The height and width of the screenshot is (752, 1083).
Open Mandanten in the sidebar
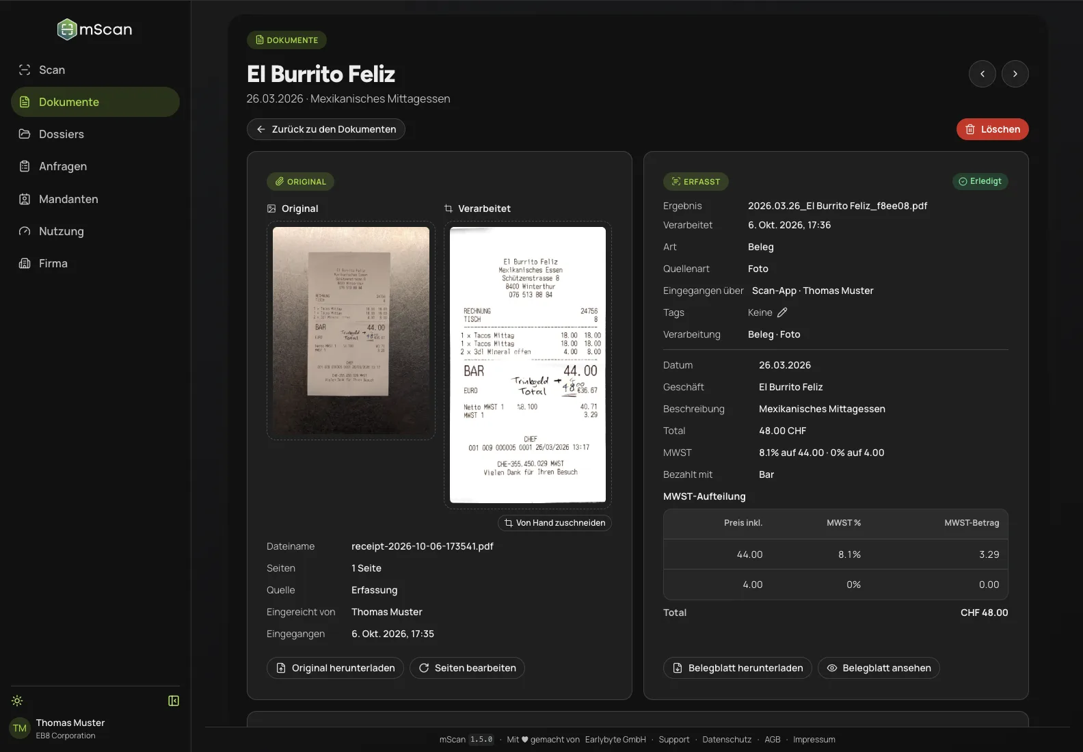(x=95, y=199)
